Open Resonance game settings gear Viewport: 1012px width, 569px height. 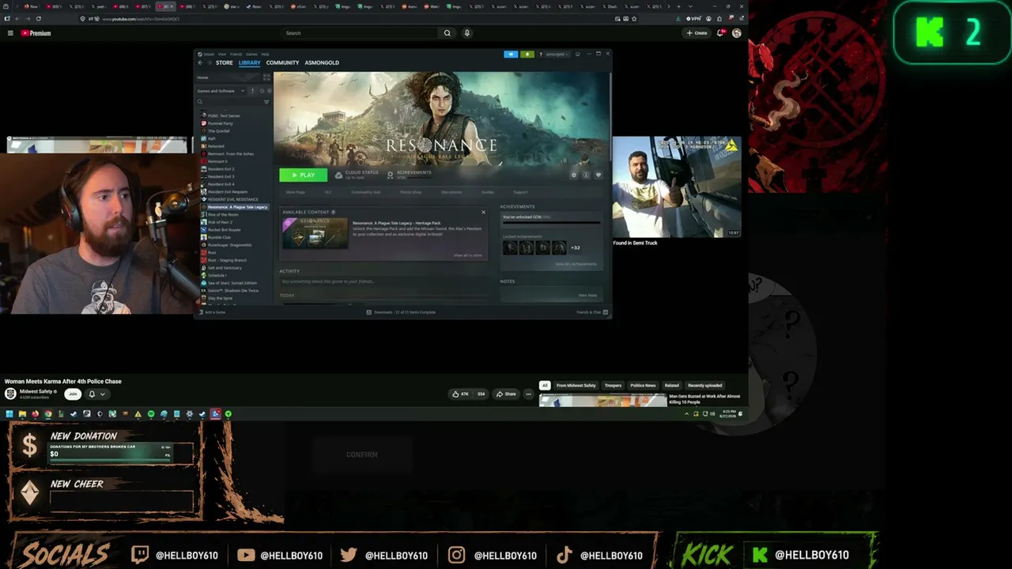pyautogui.click(x=574, y=175)
